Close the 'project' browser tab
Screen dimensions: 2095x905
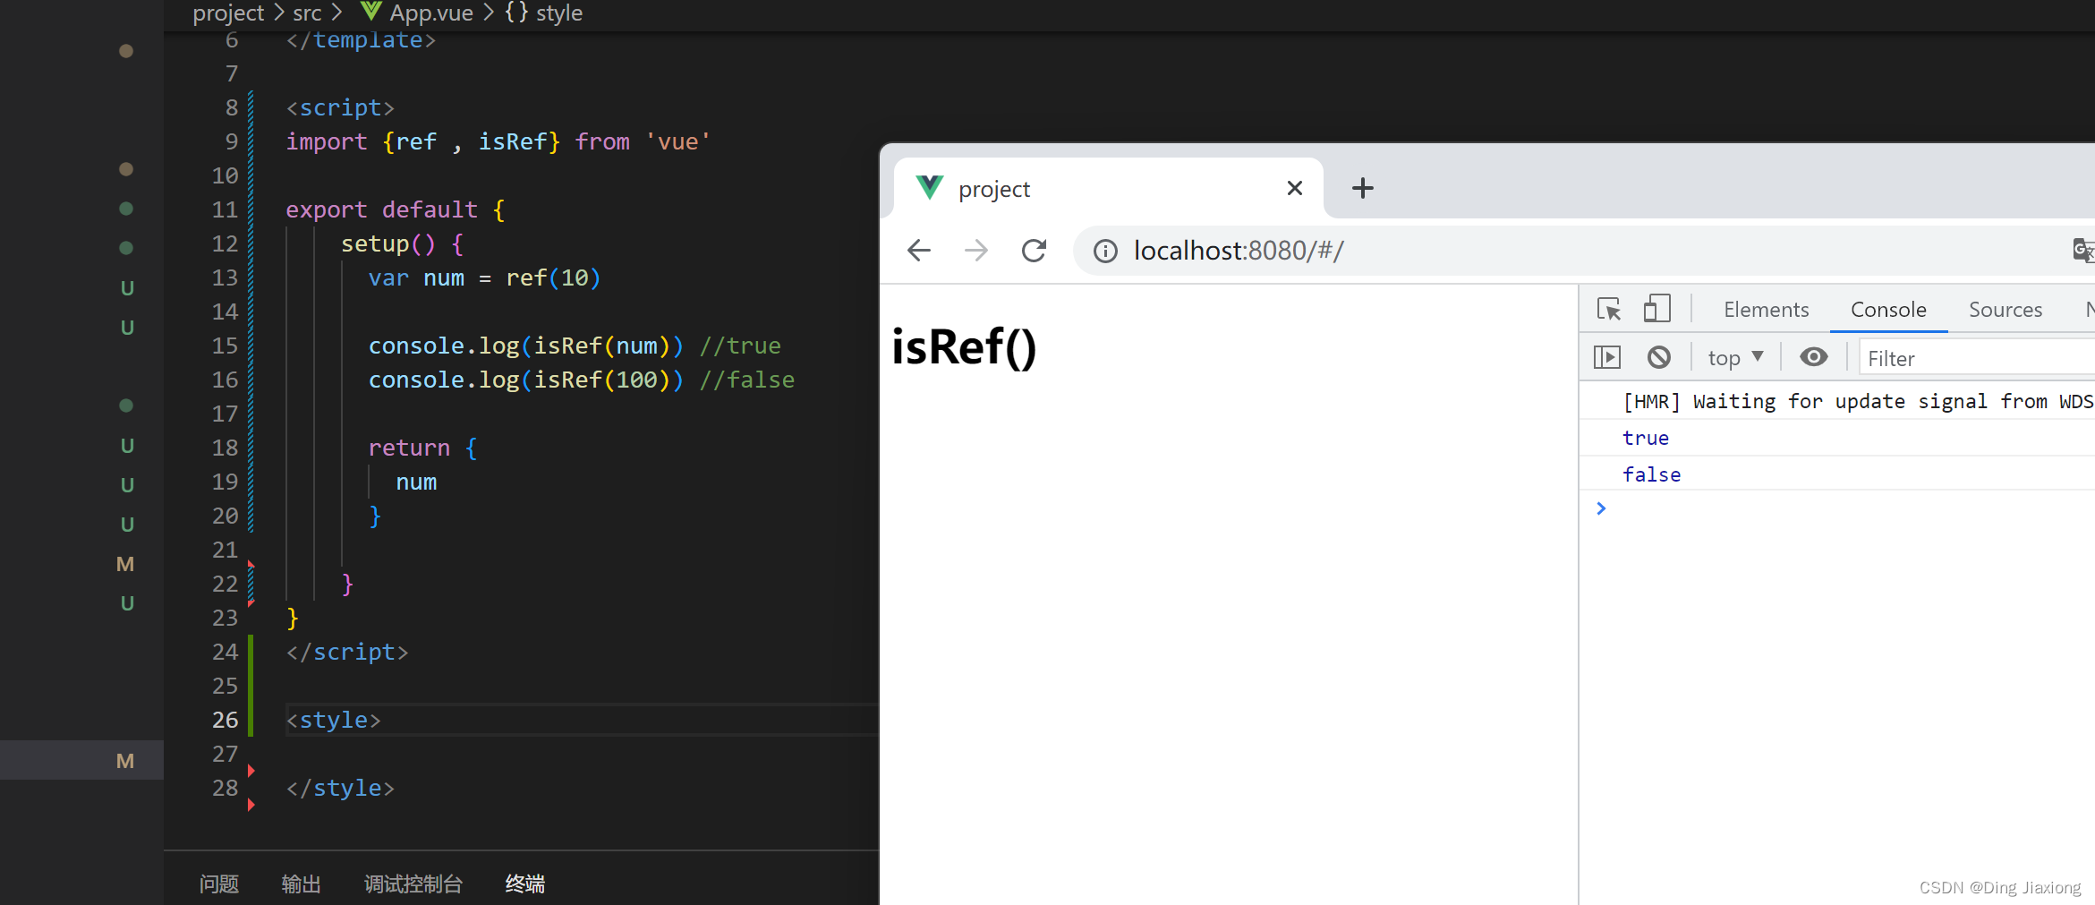(x=1294, y=188)
